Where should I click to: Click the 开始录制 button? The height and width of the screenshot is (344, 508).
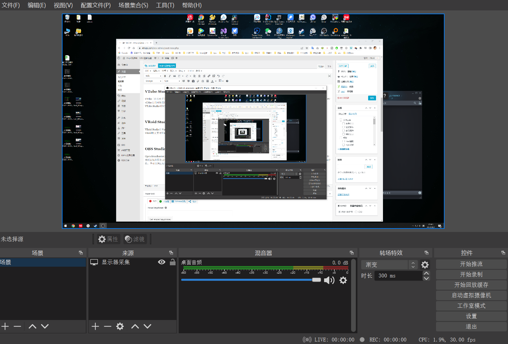[471, 275]
